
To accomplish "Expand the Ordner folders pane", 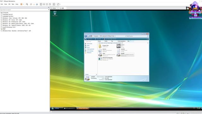I will [91, 74].
